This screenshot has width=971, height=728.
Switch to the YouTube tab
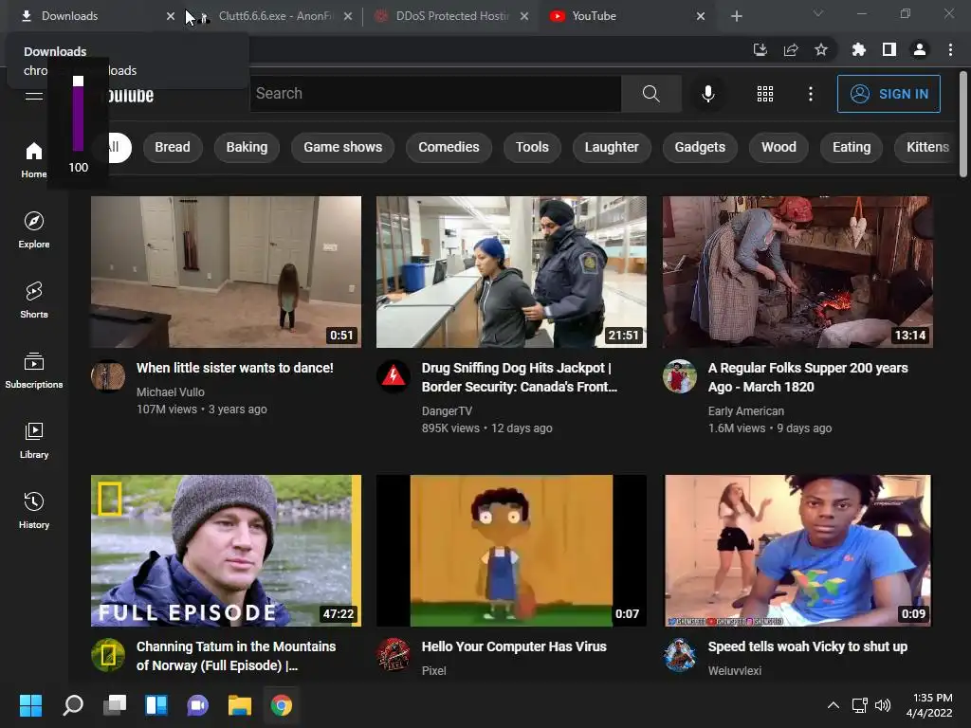[626, 16]
